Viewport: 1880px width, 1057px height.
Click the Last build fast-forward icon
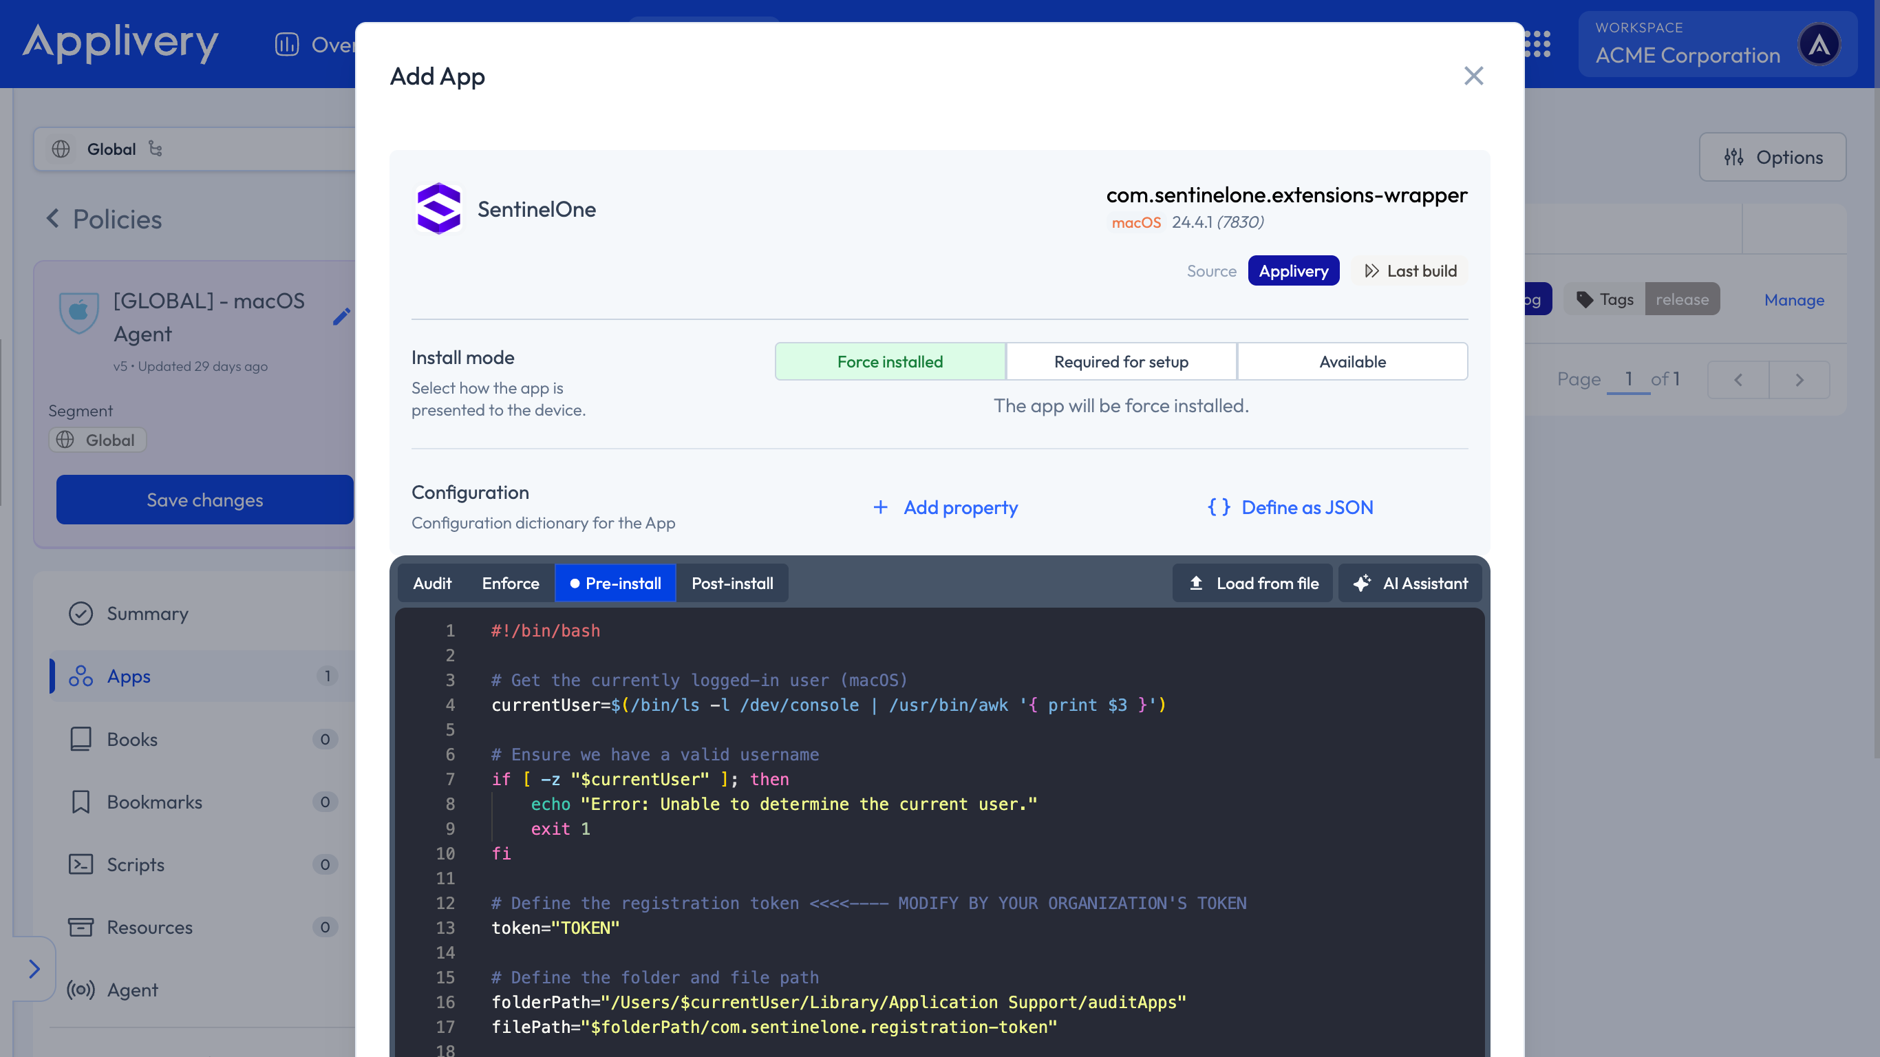point(1372,271)
